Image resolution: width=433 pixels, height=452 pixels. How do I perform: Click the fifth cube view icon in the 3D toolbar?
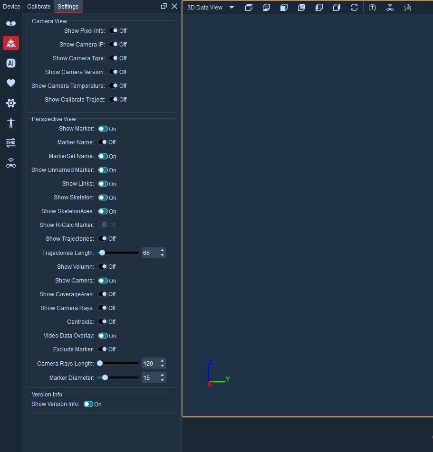point(319,8)
